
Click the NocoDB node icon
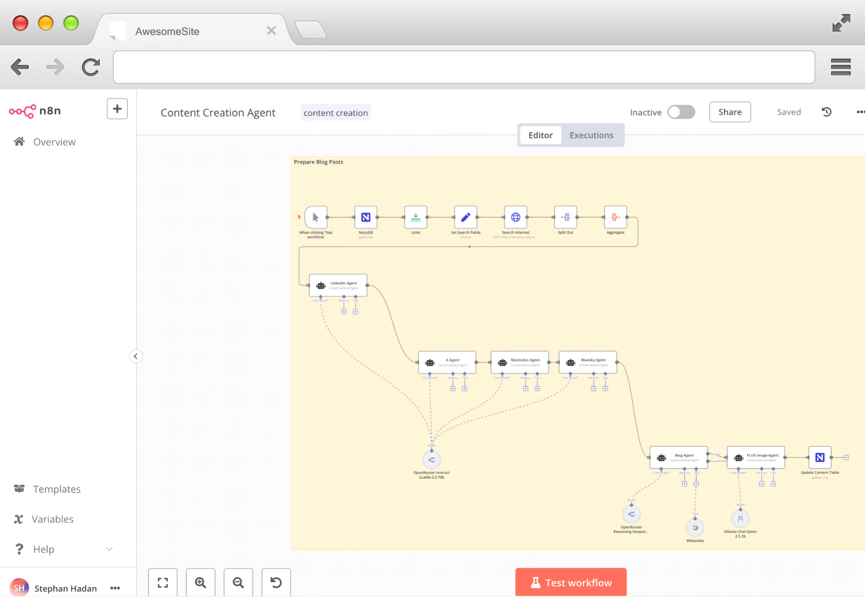pos(365,217)
